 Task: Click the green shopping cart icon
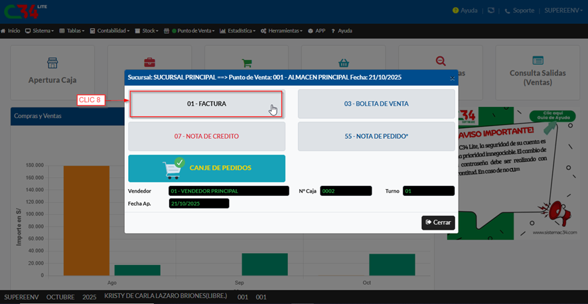pyautogui.click(x=247, y=64)
